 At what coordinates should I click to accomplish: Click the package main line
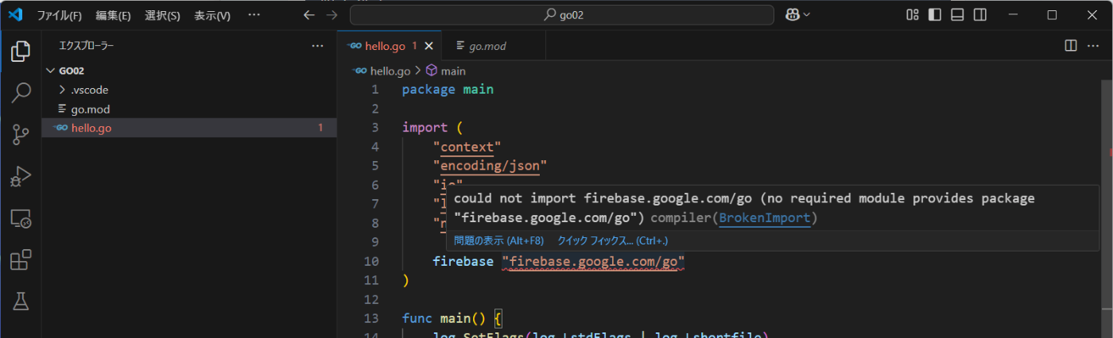(x=448, y=90)
